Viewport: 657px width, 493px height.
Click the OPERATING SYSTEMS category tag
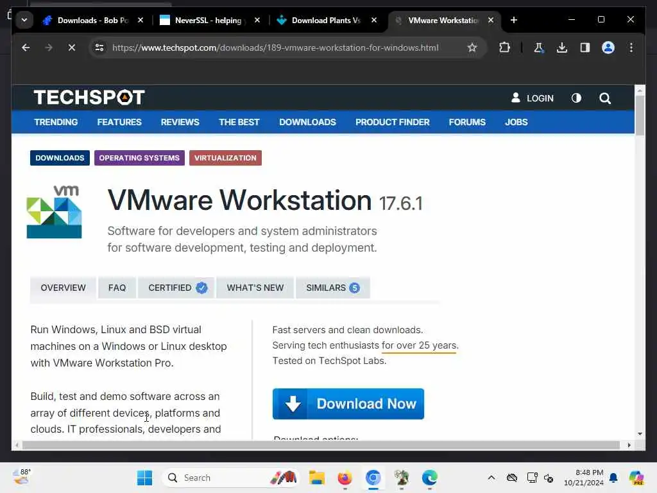tap(139, 158)
